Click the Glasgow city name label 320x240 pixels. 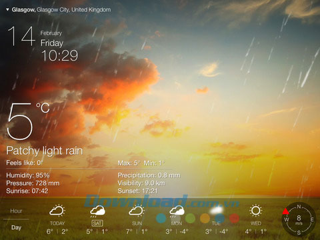click(23, 10)
